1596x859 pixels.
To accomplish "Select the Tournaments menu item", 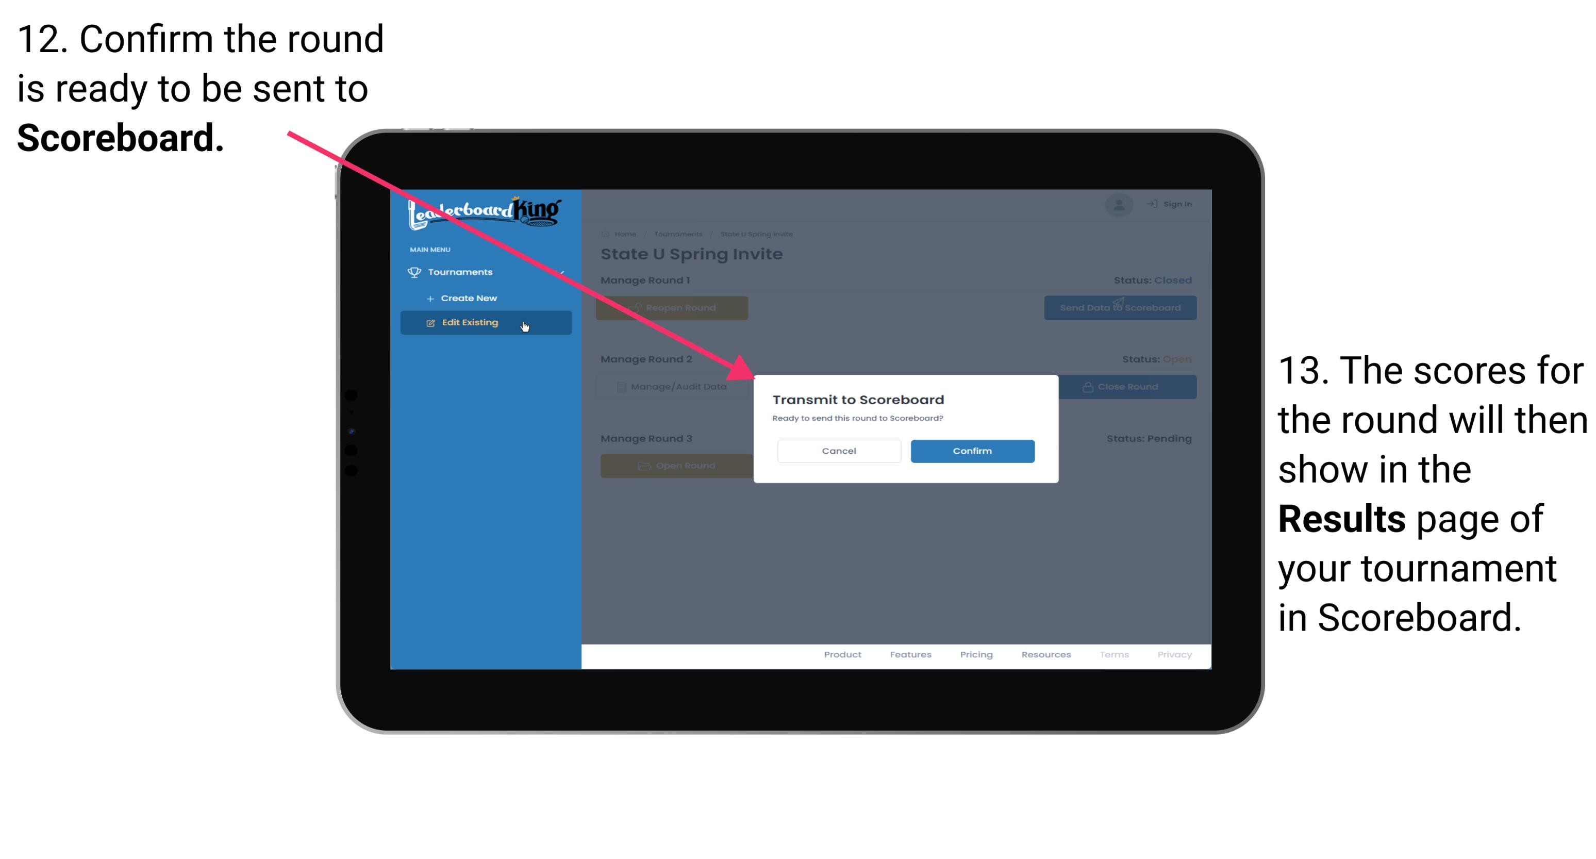I will [462, 272].
